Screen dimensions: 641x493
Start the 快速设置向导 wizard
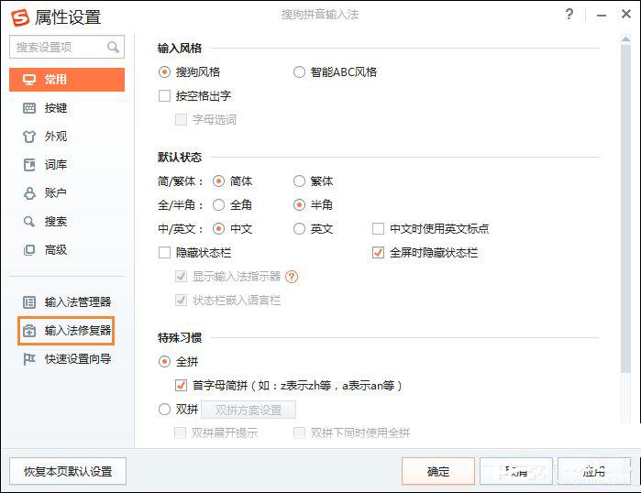(67, 359)
